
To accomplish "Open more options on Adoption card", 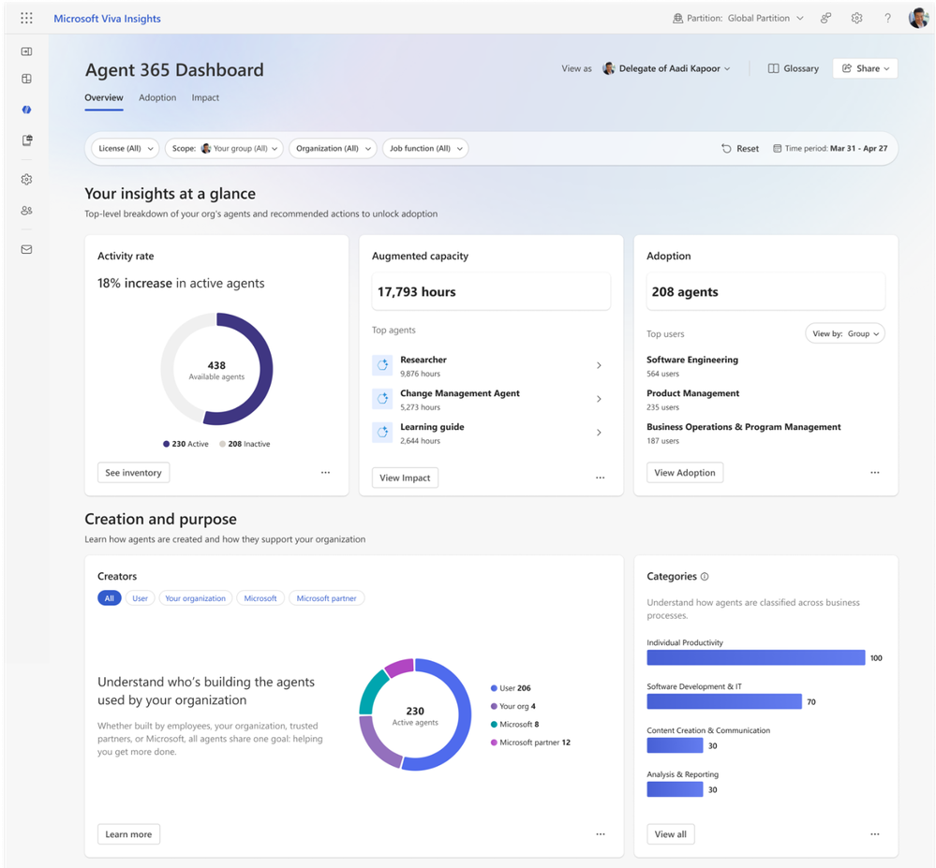I will pos(874,473).
